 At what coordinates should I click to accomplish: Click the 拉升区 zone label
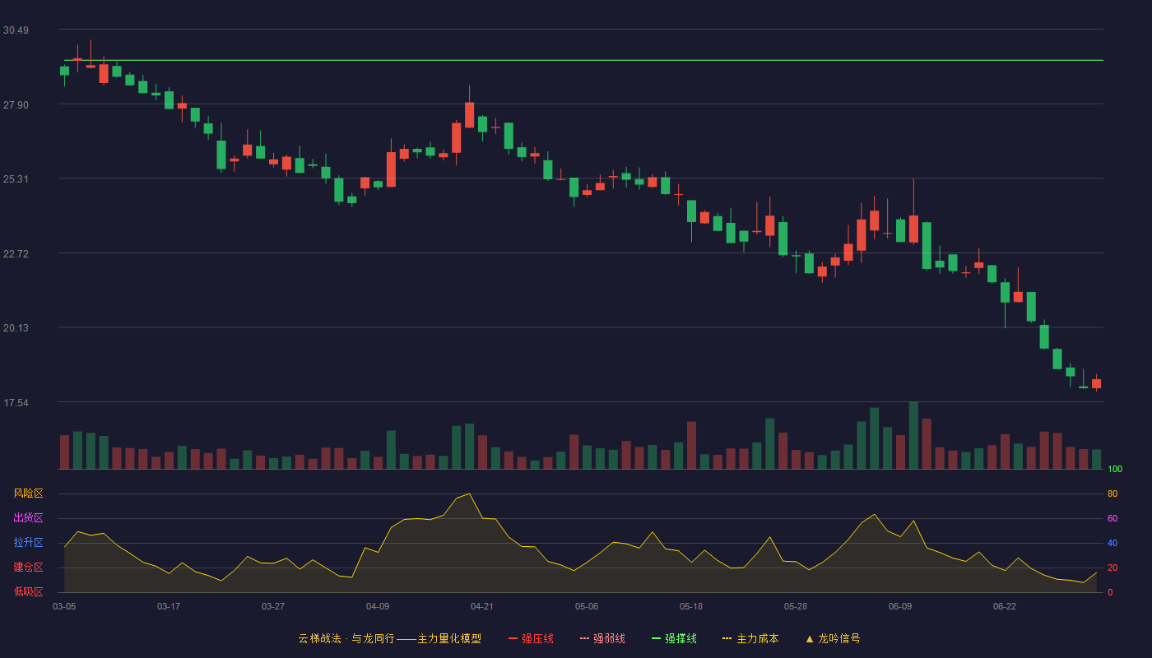[x=28, y=543]
